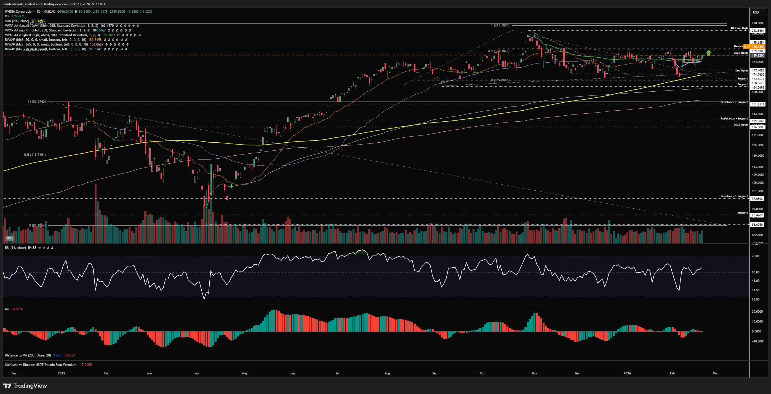Select the SMA (200, close) indicator legend
This screenshot has height=394, width=771.
tap(17, 21)
